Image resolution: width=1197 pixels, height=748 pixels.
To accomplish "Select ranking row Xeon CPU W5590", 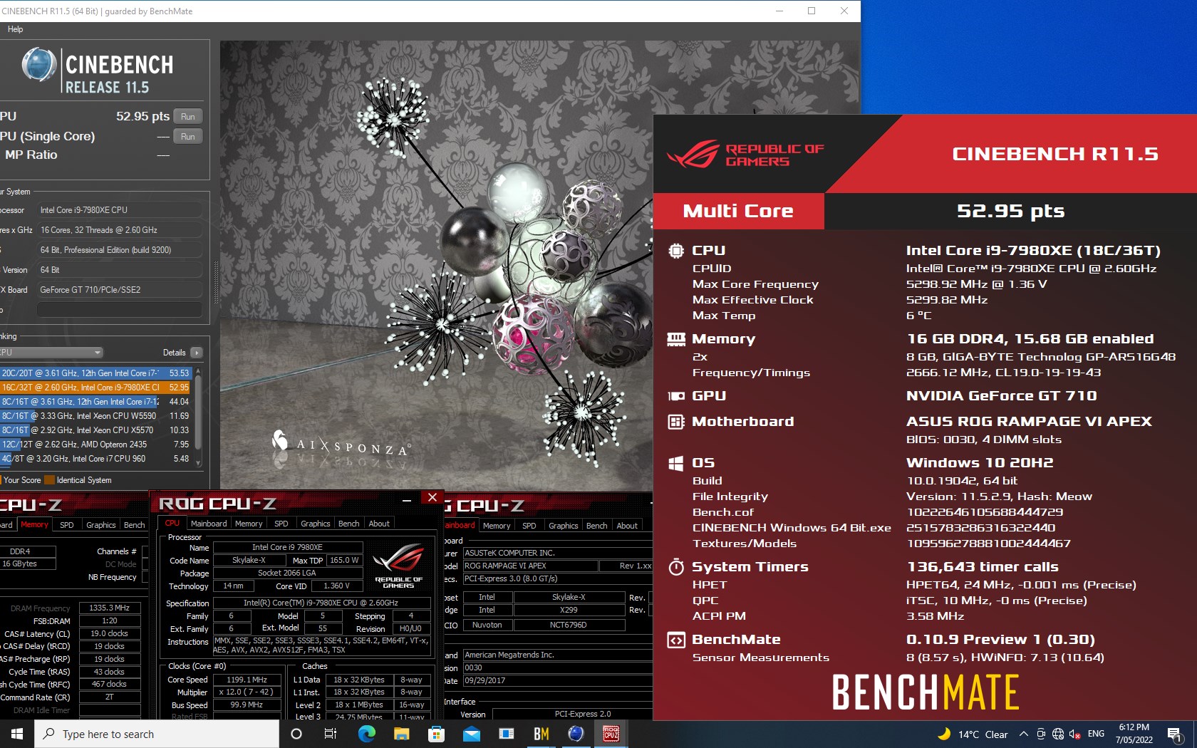I will [95, 415].
